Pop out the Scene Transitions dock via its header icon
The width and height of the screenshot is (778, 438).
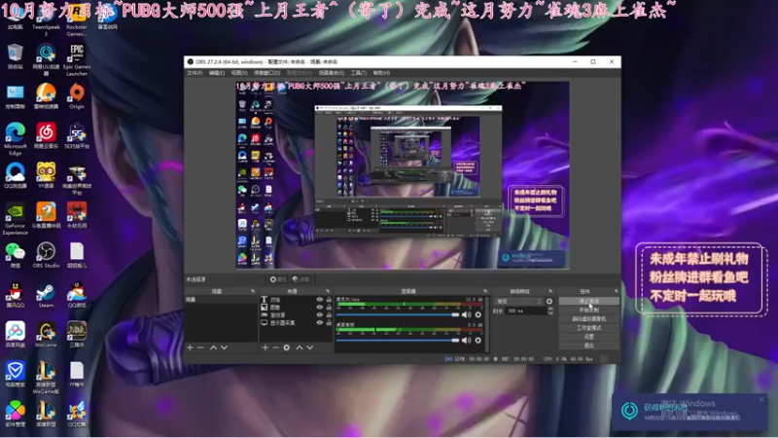(550, 291)
